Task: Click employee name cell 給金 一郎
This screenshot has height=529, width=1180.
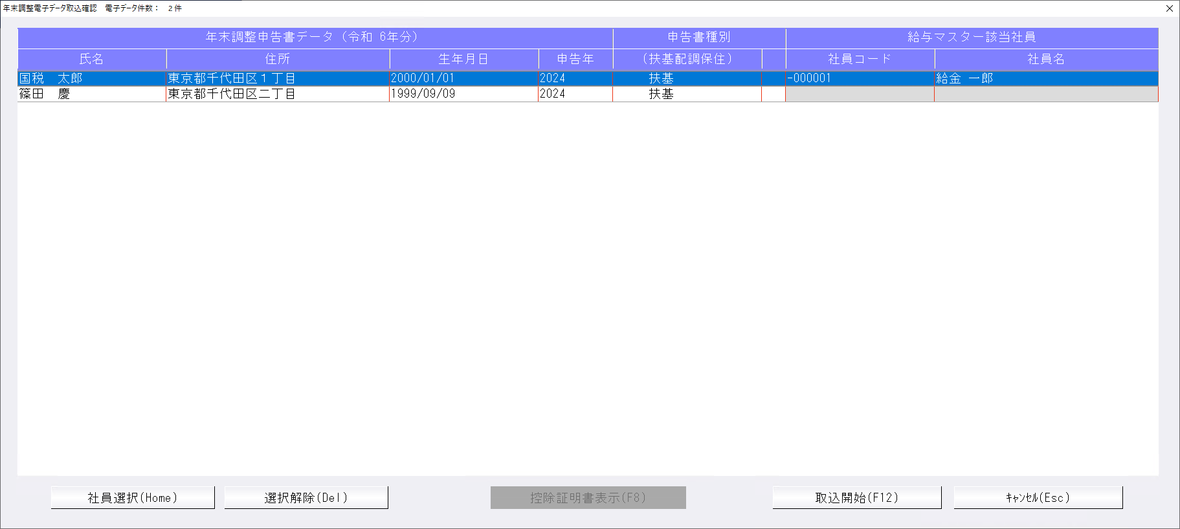Action: click(1045, 78)
